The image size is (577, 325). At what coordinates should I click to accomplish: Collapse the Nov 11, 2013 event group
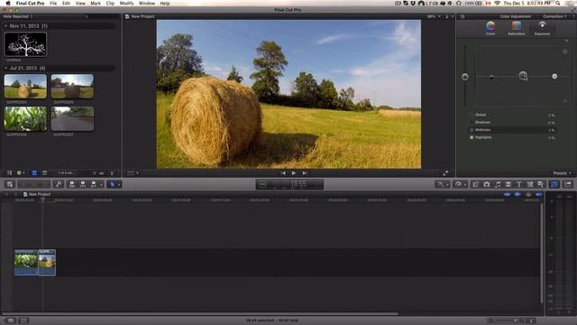pos(6,26)
